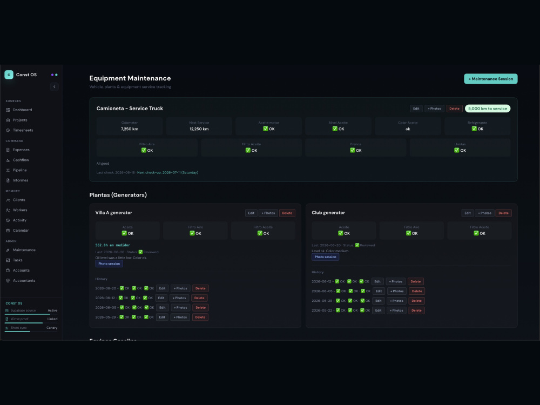Edit the Villa A generator card
The image size is (540, 405).
[x=251, y=213]
